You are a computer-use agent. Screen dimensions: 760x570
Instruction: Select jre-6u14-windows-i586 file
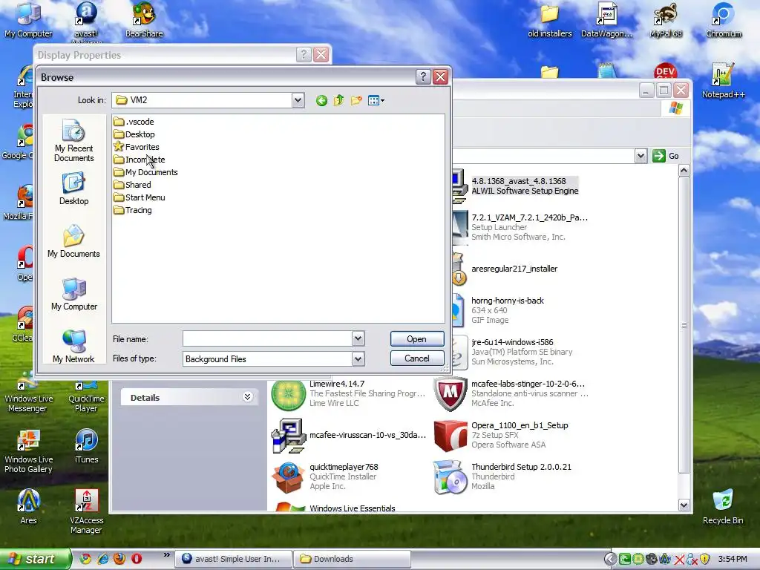(x=512, y=352)
